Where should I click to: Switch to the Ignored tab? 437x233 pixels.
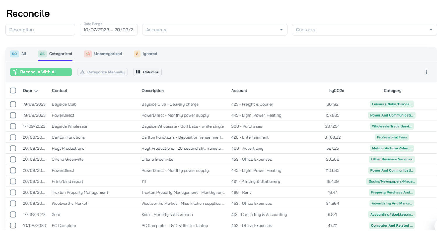point(146,54)
